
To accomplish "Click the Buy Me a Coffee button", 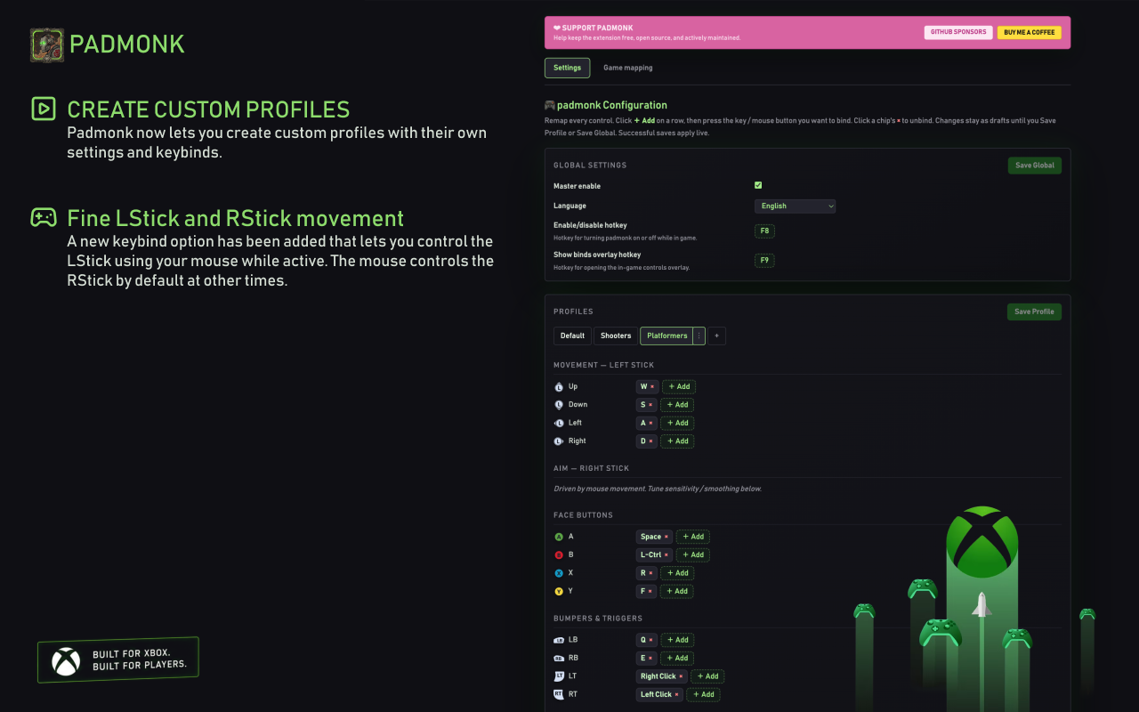I will 1030,32.
